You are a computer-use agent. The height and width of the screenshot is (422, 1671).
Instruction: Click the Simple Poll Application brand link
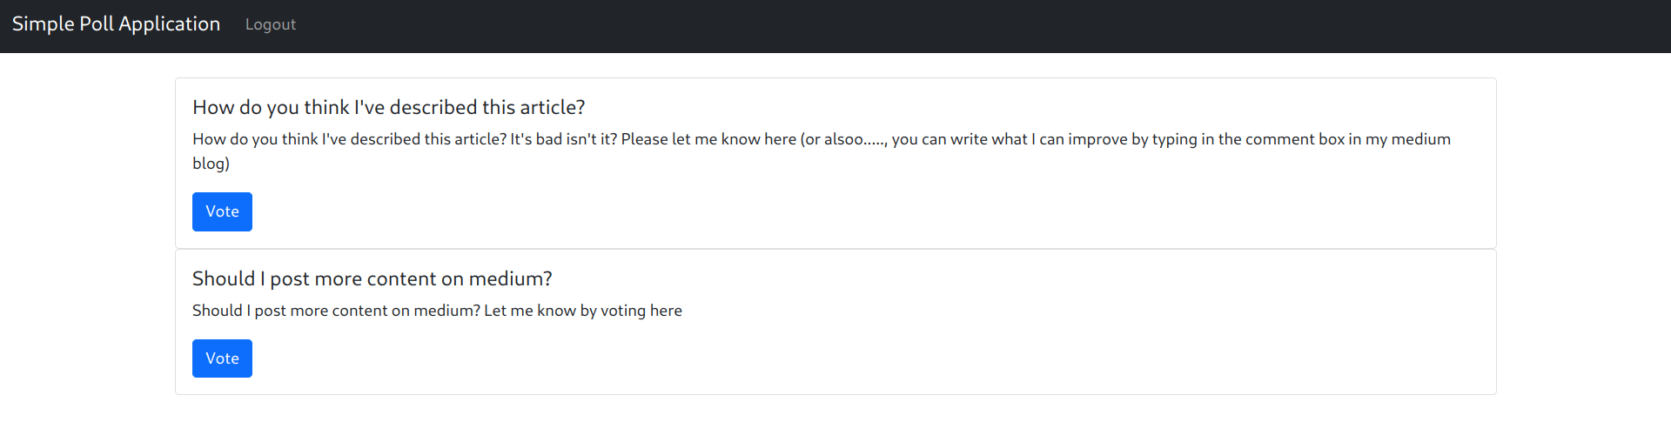[x=116, y=24]
